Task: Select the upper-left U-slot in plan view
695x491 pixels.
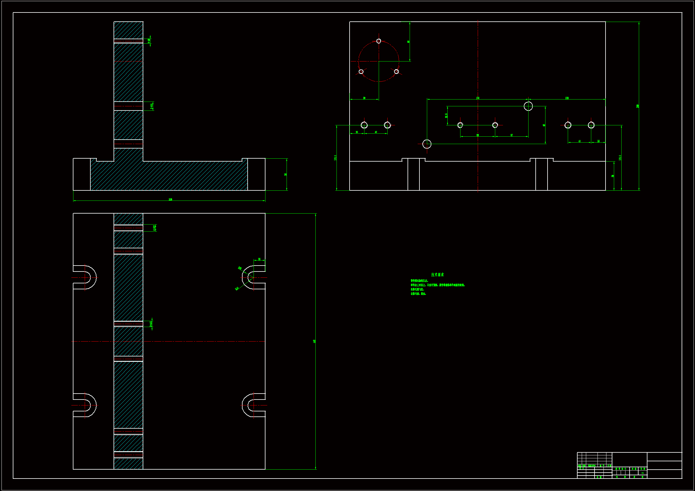Action: [x=85, y=277]
